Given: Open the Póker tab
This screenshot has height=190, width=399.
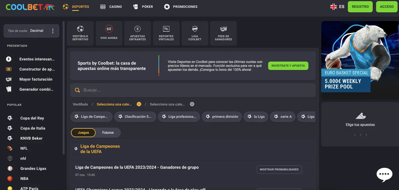Looking at the screenshot, I should [x=143, y=6].
